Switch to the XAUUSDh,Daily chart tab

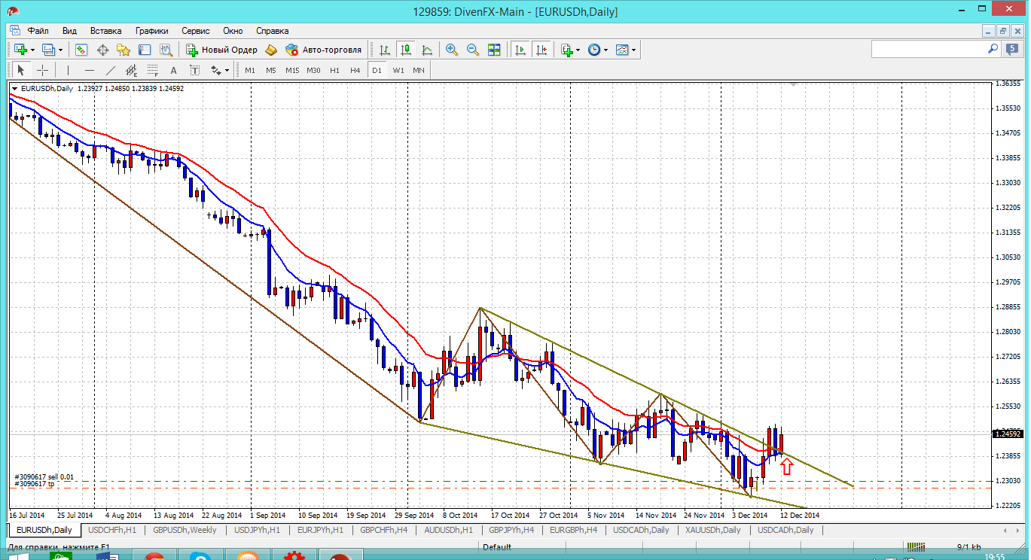[x=712, y=530]
